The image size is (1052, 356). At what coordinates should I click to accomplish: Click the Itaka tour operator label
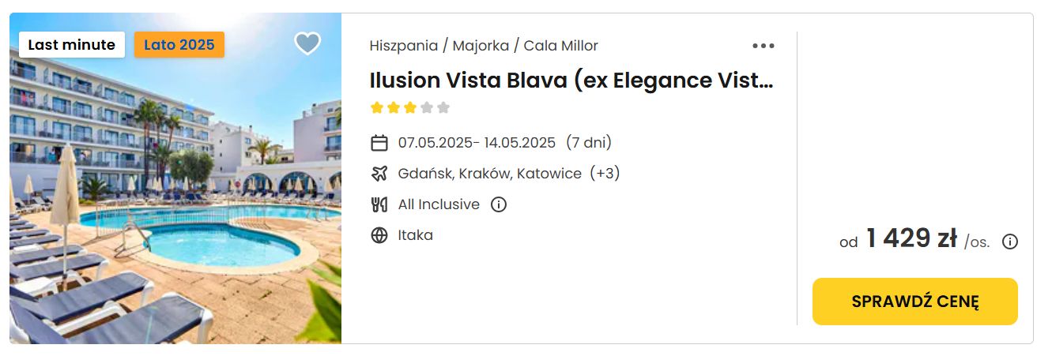click(x=416, y=235)
